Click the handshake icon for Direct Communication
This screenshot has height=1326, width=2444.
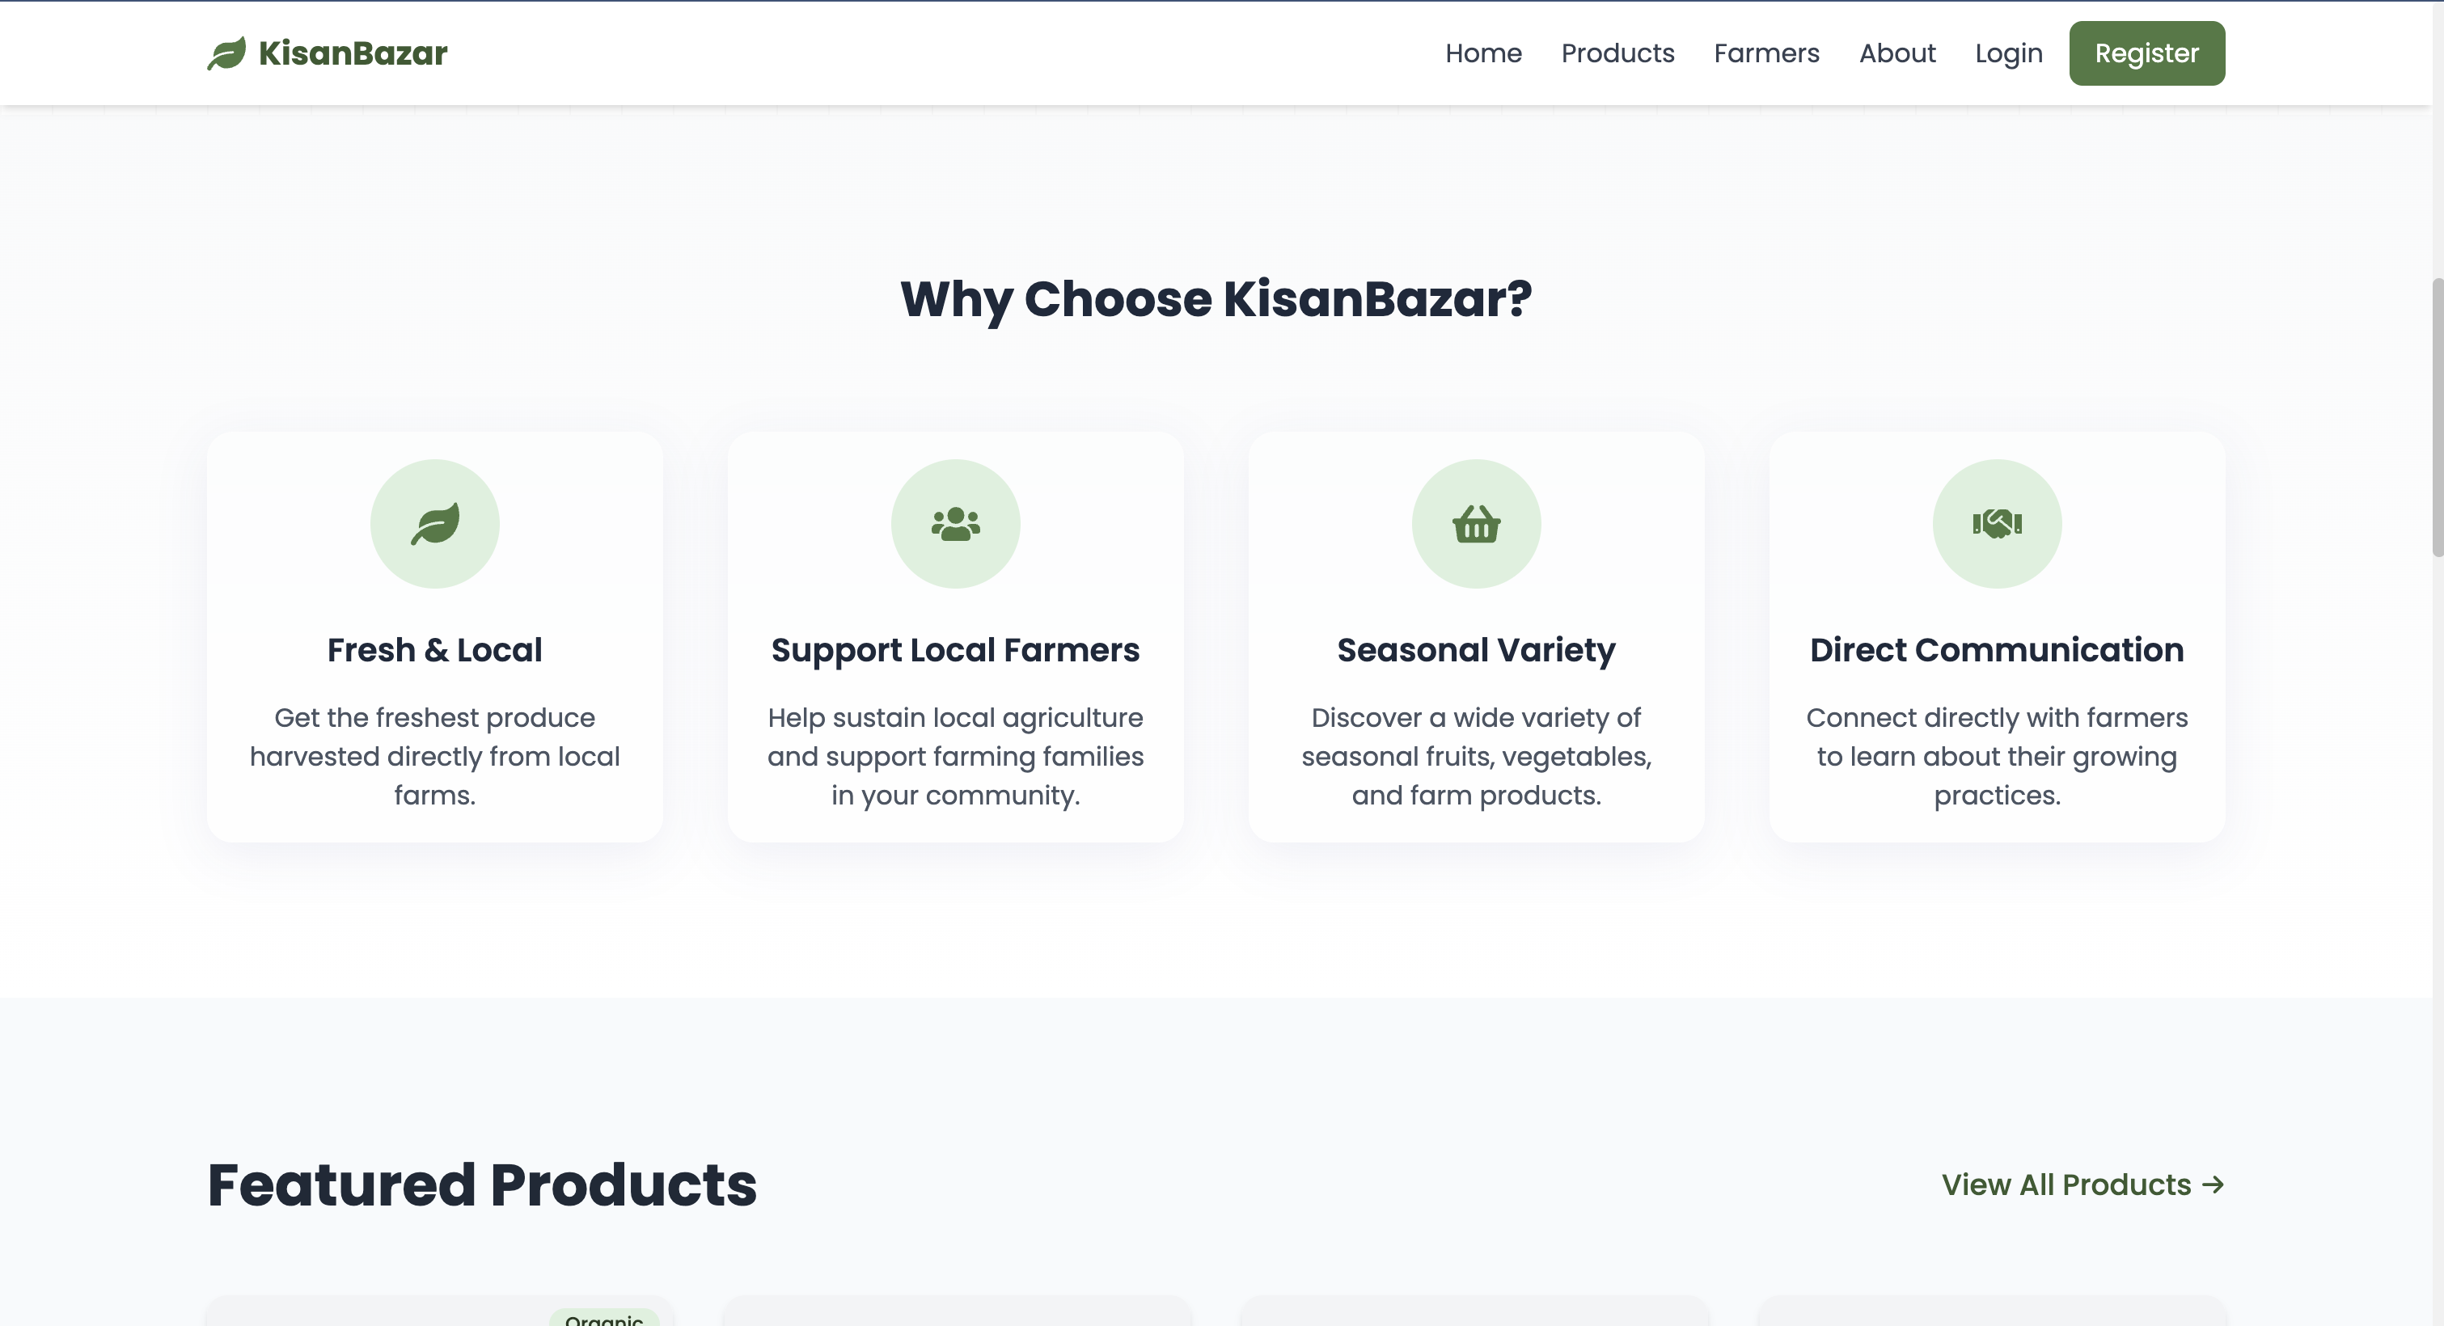click(x=1997, y=524)
